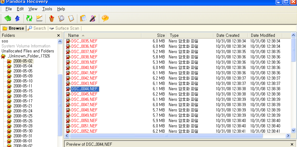
Task: Click the horizontal scrollbar thumb of file list
Action: pyautogui.click(x=166, y=135)
